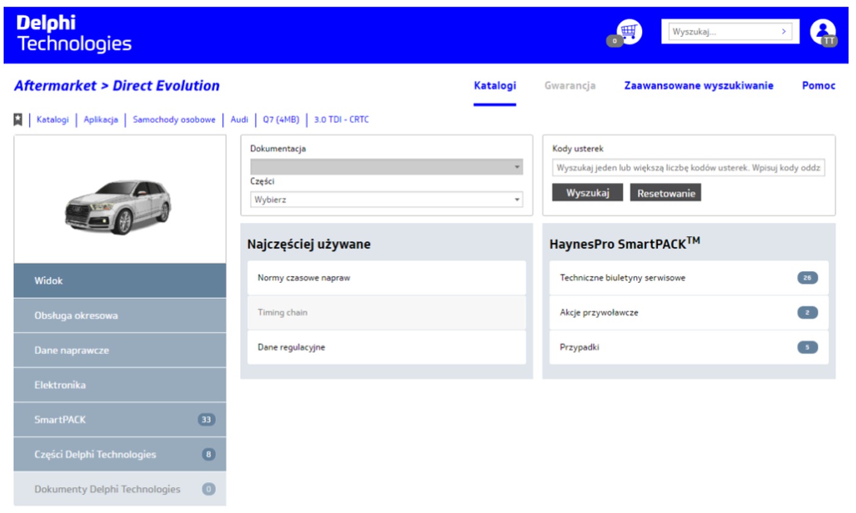Select Dane naprawcze in the sidebar
The image size is (856, 513).
pyautogui.click(x=120, y=351)
